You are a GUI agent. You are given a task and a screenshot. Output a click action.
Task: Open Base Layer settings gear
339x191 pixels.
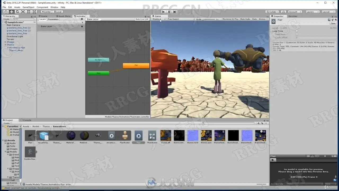tap(82, 26)
